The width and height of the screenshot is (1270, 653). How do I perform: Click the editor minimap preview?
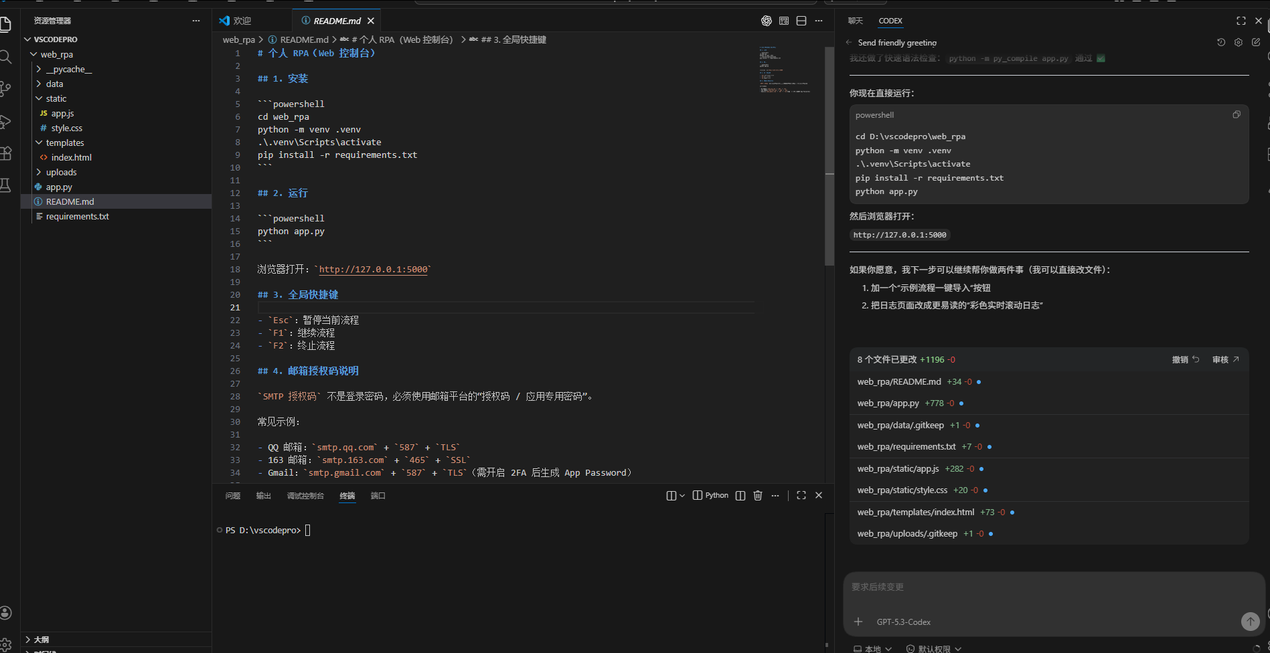[785, 70]
